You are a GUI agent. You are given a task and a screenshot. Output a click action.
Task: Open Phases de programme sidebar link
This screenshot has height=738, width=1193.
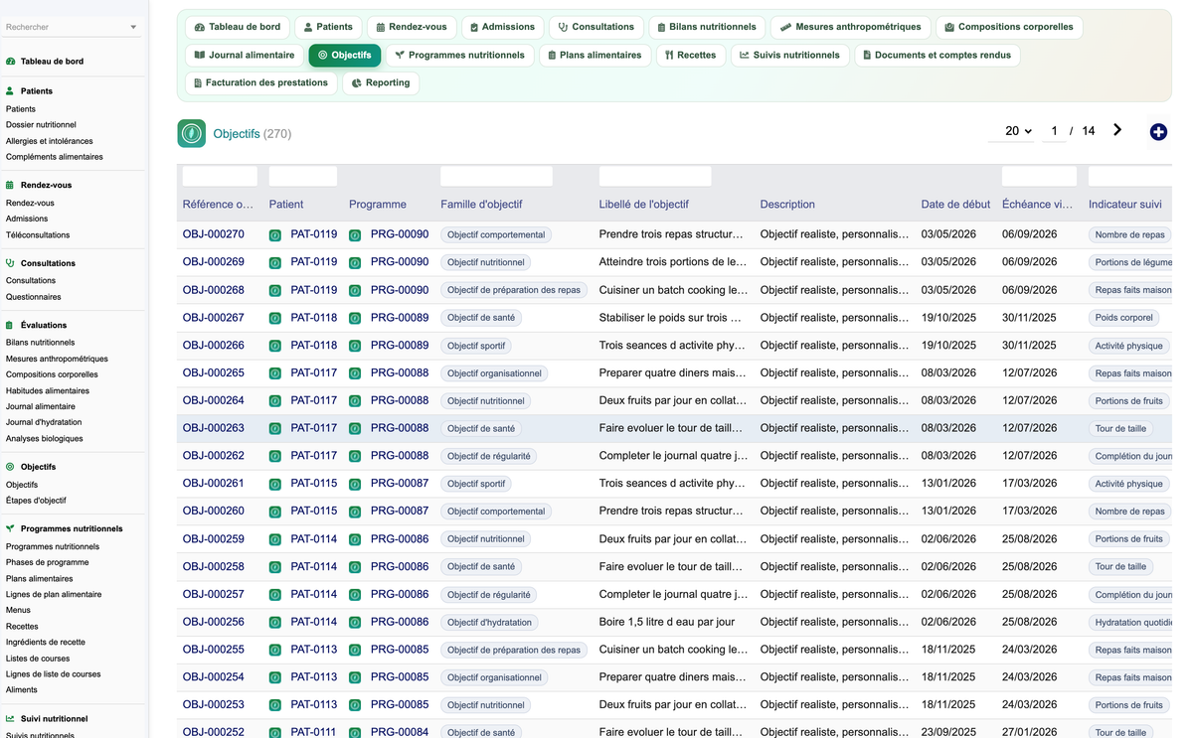coord(48,562)
